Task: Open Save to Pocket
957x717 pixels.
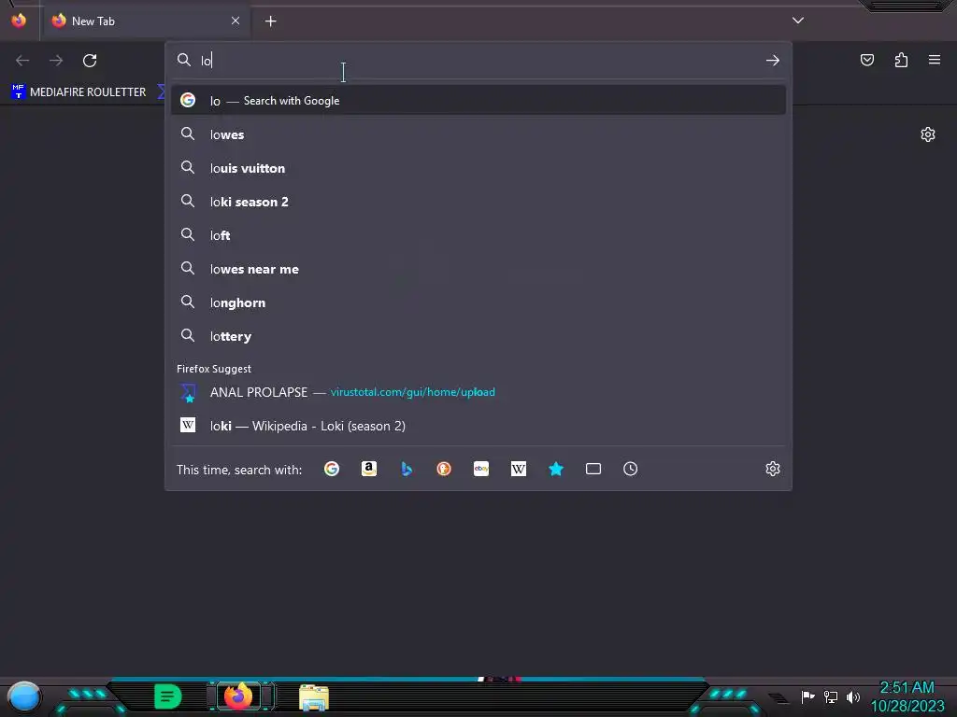Action: 867,60
